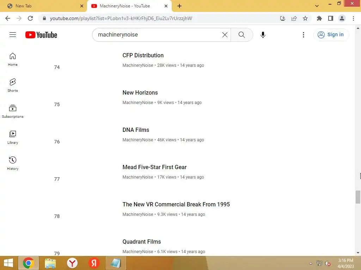The image size is (361, 270).
Task: Click the scrollbar up arrow
Action: pos(358,28)
